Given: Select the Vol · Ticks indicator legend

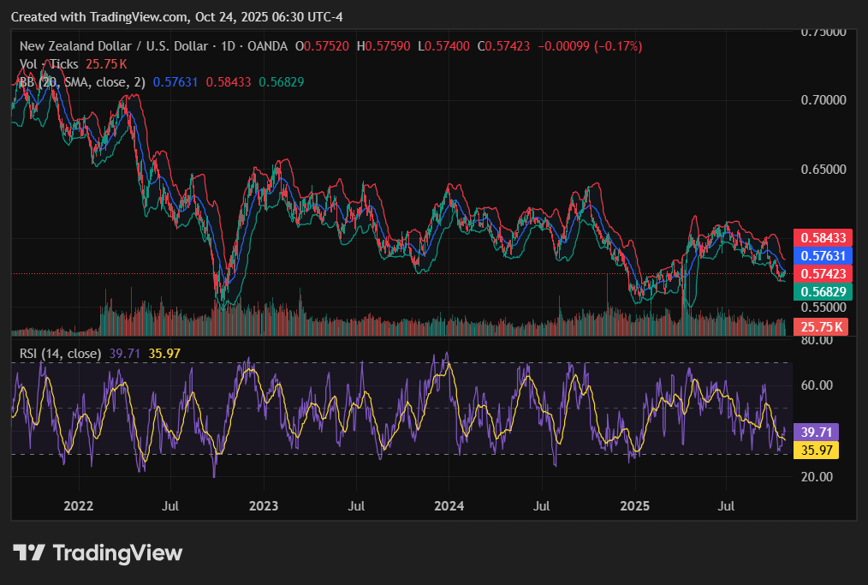Looking at the screenshot, I should (x=49, y=64).
